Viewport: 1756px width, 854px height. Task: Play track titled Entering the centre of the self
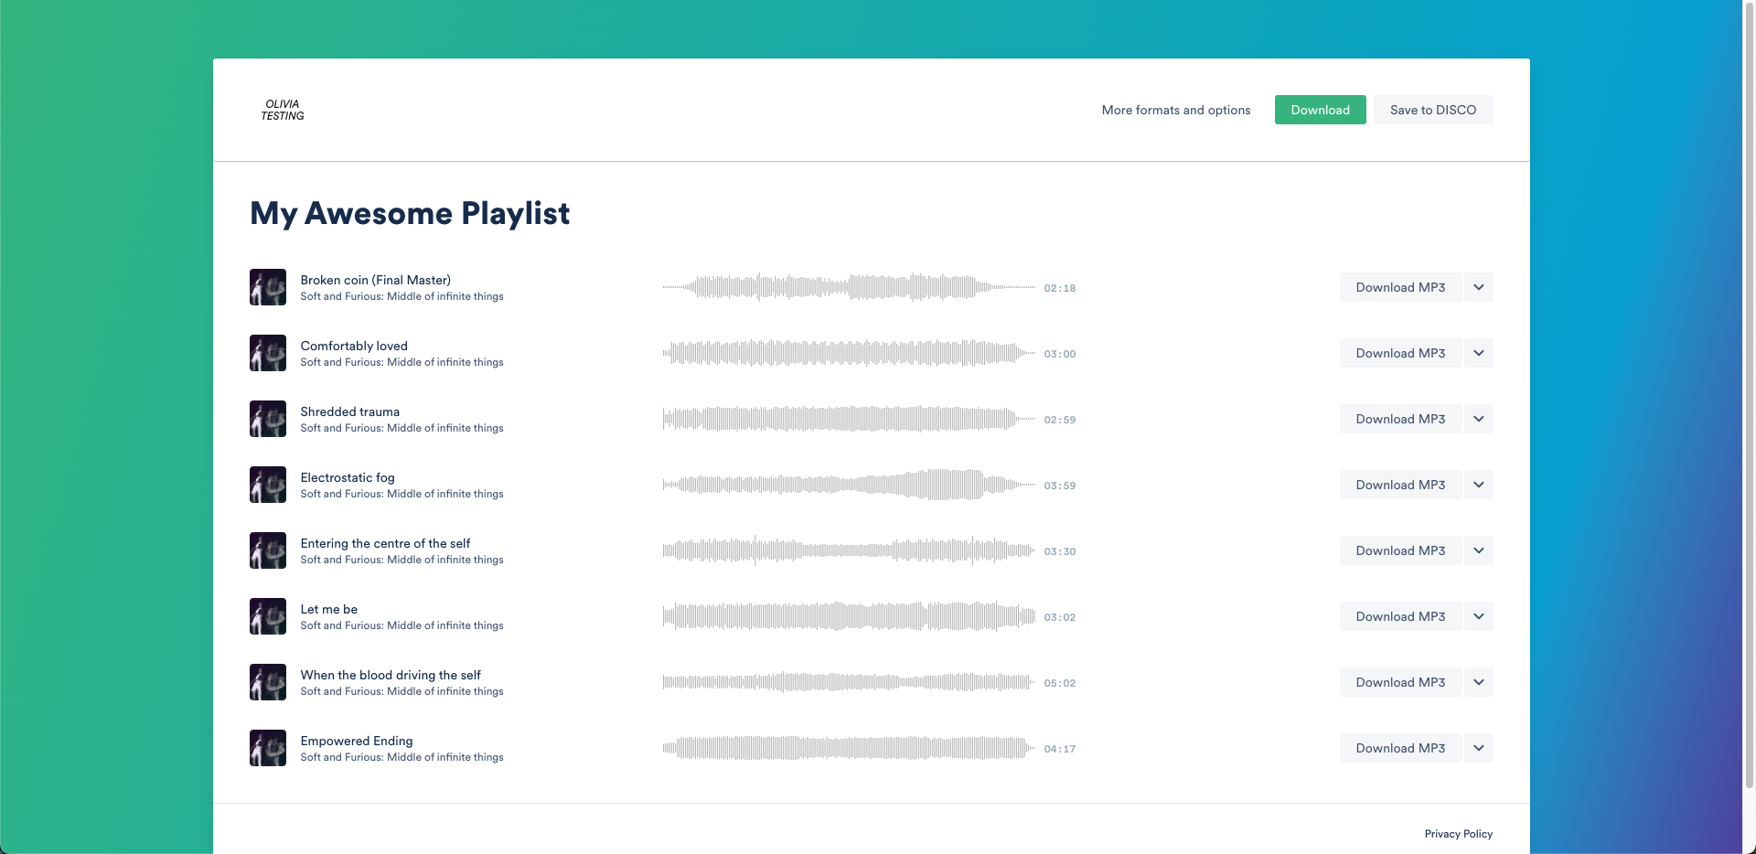(385, 543)
